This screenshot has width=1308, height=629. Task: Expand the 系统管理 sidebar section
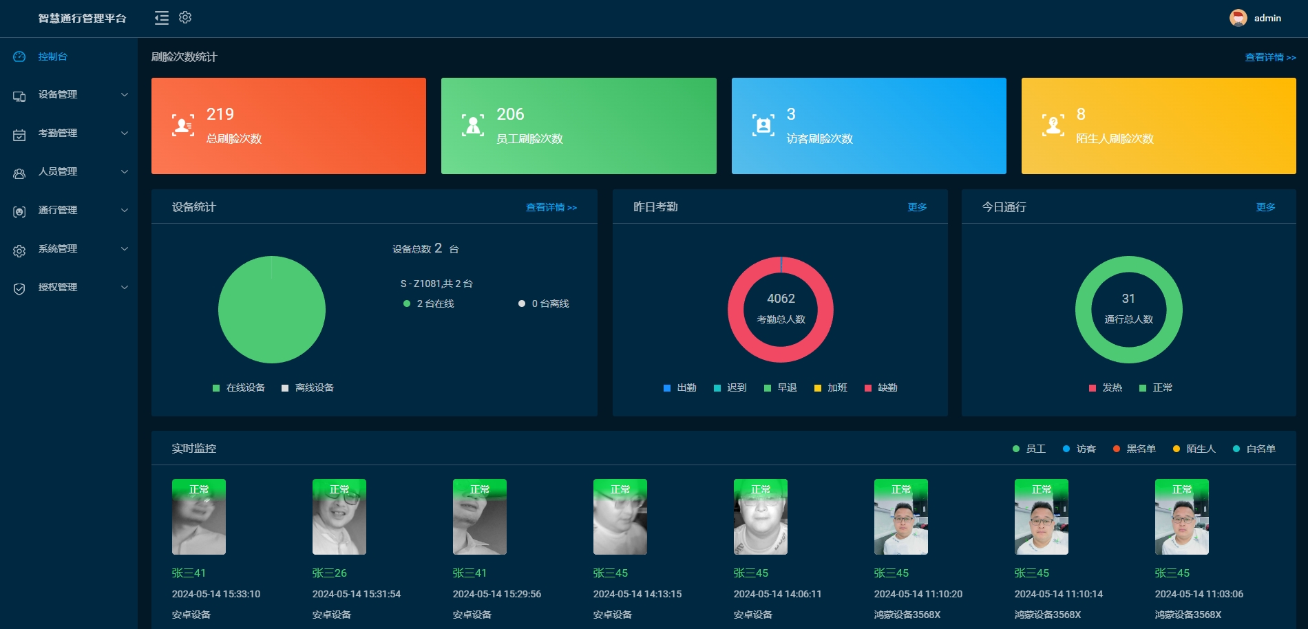[x=69, y=249]
